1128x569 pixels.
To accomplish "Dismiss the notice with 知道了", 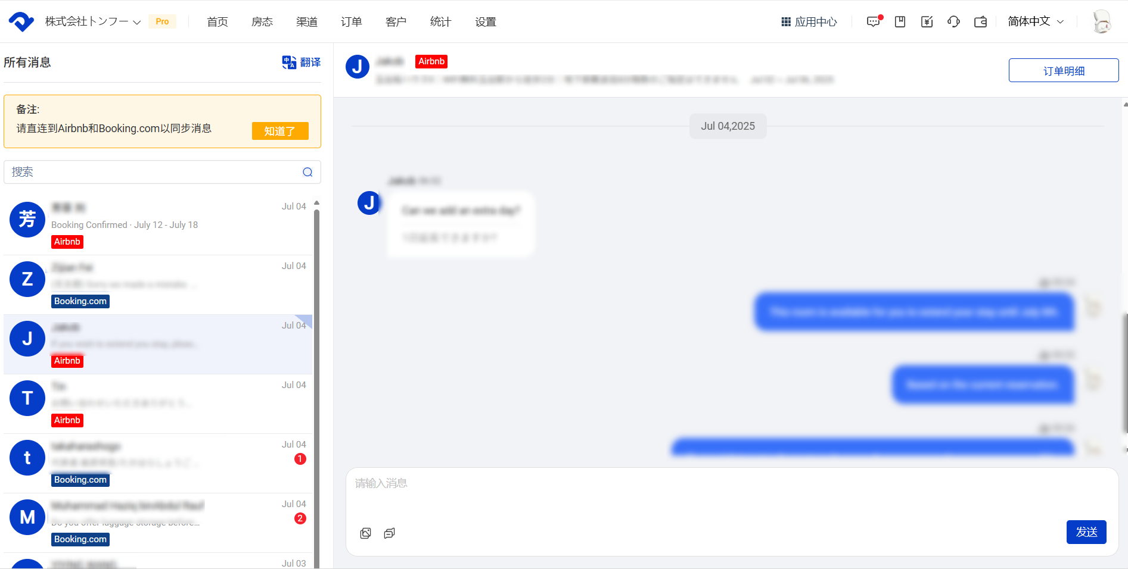I will tap(280, 131).
